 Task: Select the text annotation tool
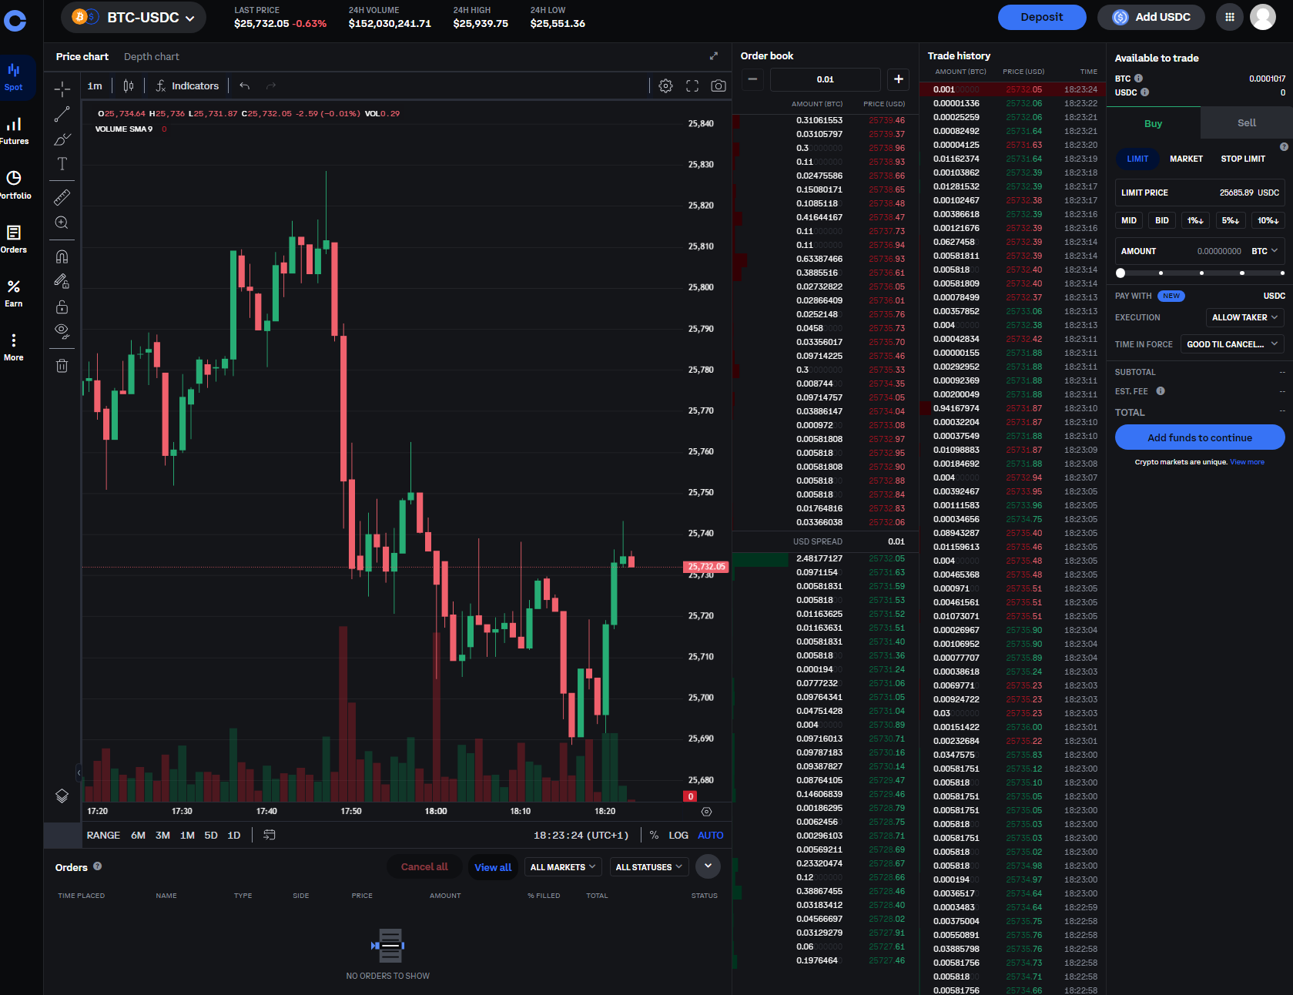[x=62, y=163]
